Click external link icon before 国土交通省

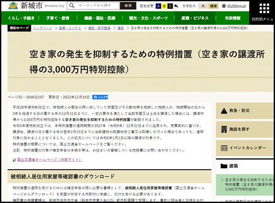[15, 160]
